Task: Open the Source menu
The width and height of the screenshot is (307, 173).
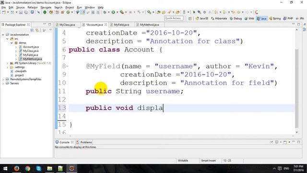Action: tap(20, 8)
